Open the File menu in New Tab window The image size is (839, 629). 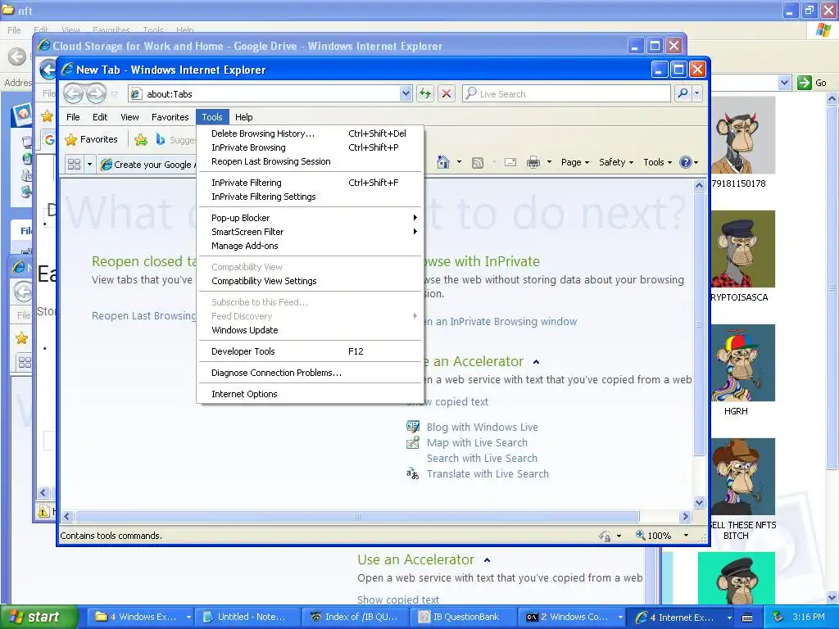pos(73,117)
